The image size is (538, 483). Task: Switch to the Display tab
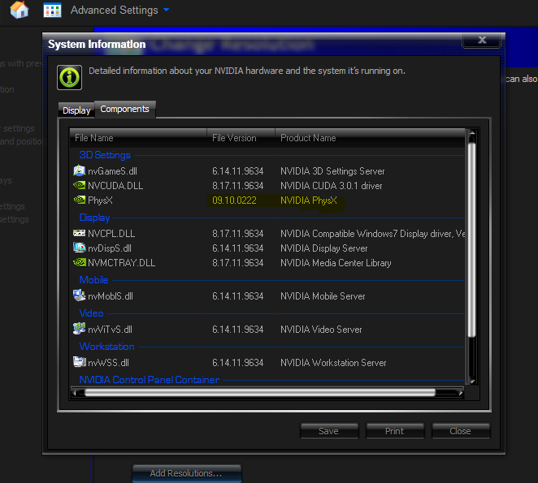point(76,110)
